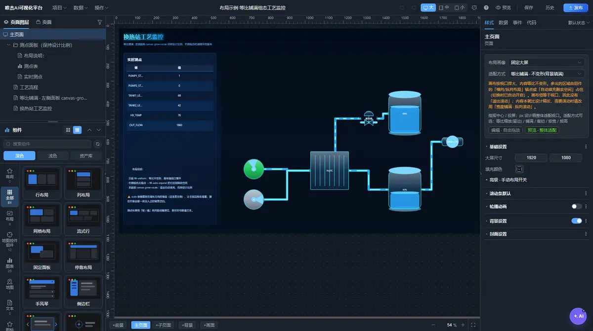Open the 默认状态 state dropdown
This screenshot has height=331, width=593.
[579, 23]
